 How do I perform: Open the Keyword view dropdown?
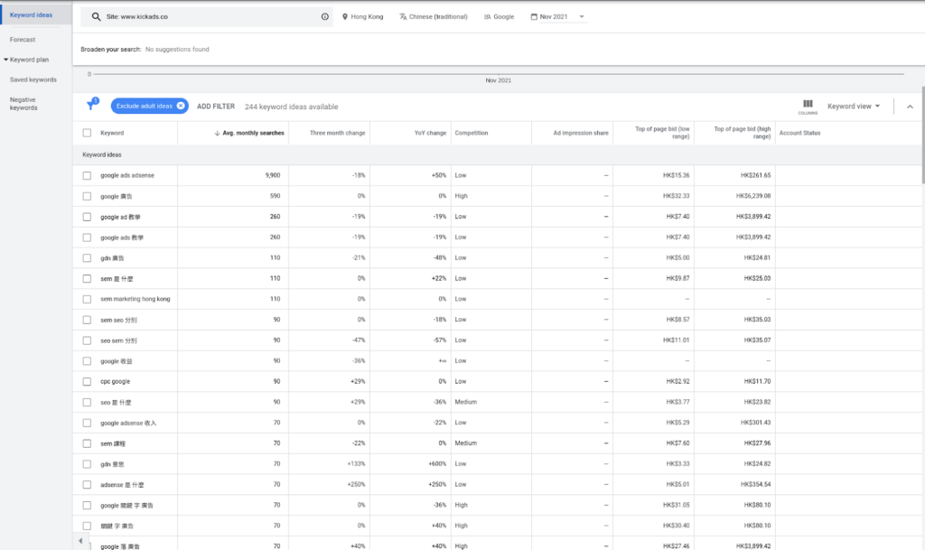[854, 107]
